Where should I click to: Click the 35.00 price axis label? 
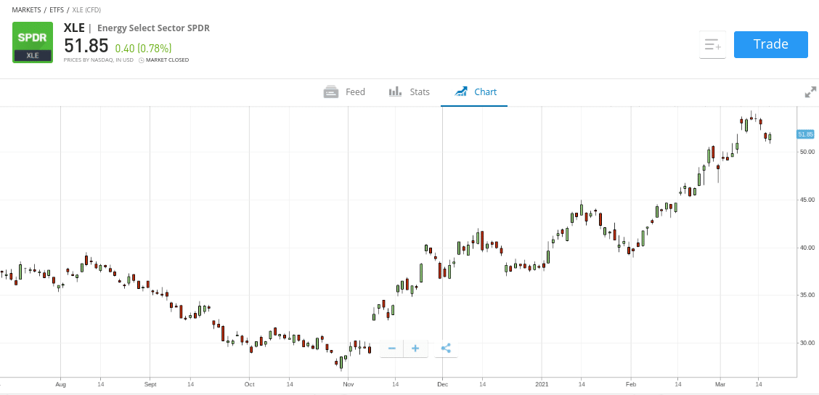pyautogui.click(x=807, y=296)
